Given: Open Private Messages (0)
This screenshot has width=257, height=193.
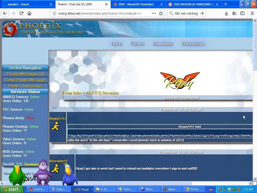Looking at the screenshot, I should pyautogui.click(x=25, y=74).
